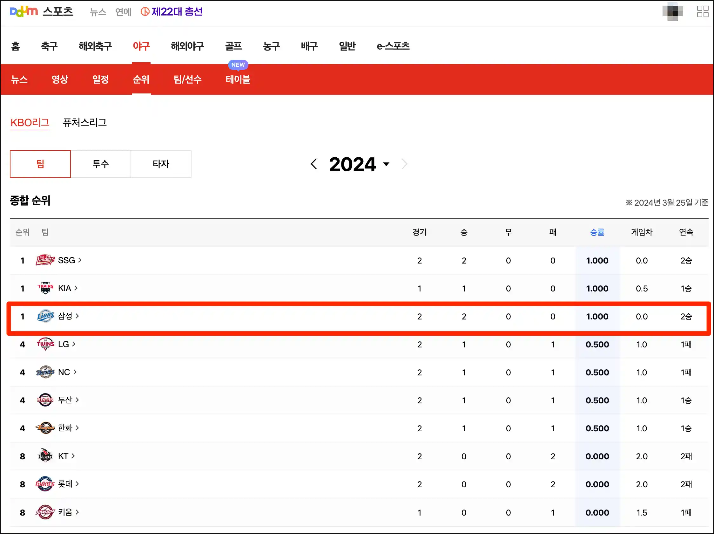This screenshot has width=714, height=534.
Task: Go to the 일반 section
Action: (x=347, y=46)
